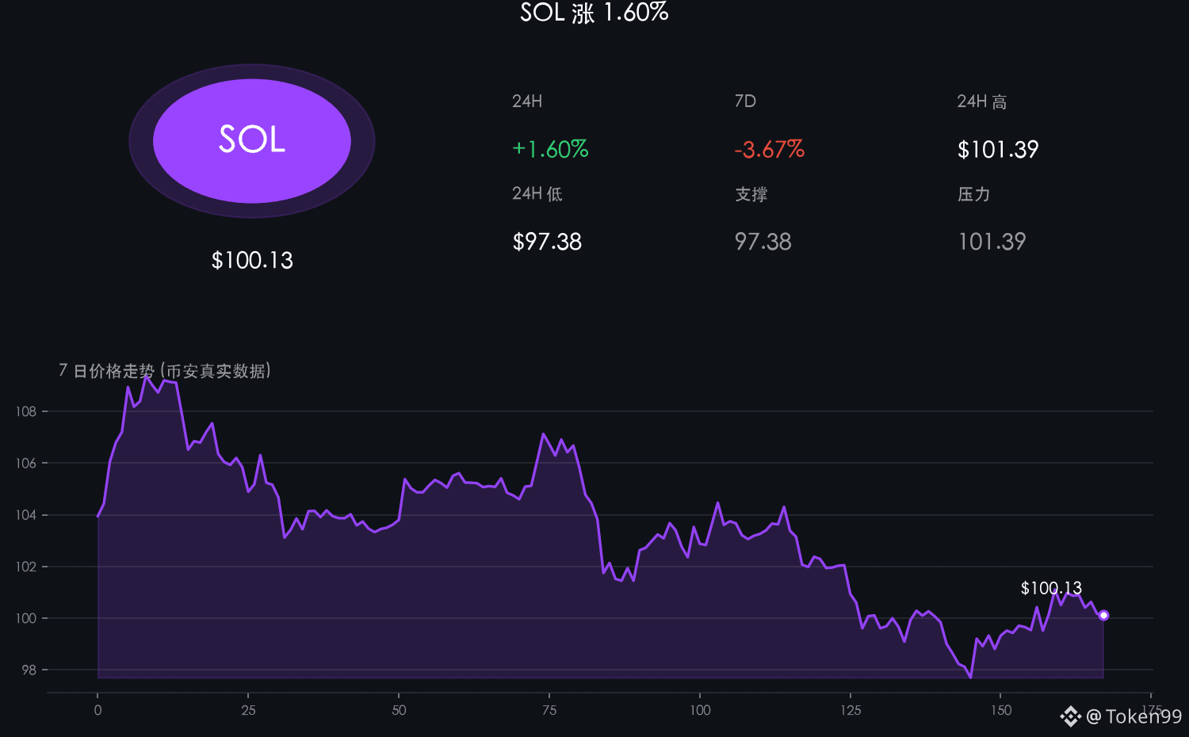The width and height of the screenshot is (1189, 737).
Task: Click the 24H high value $101.39
Action: 998,149
